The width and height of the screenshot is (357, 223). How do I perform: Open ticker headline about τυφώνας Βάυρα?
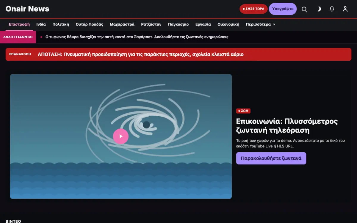coord(137,37)
